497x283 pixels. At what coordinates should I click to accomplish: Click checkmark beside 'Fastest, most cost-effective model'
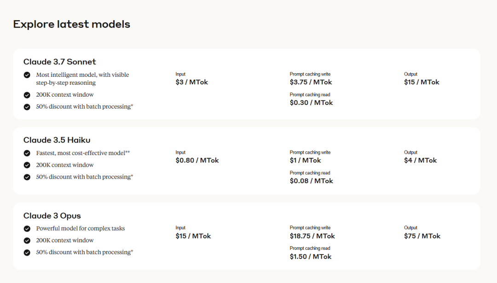(x=27, y=153)
